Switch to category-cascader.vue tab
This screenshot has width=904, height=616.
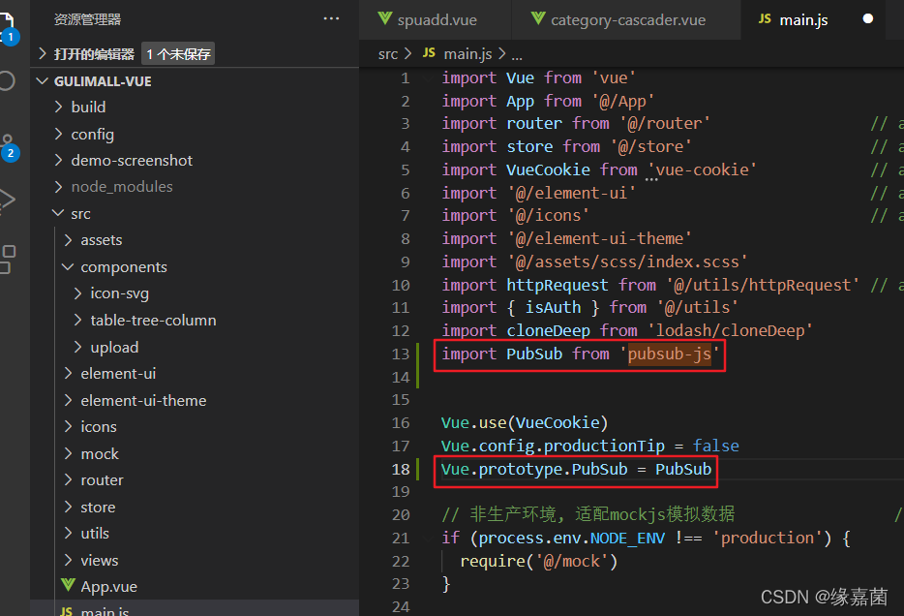coord(626,19)
